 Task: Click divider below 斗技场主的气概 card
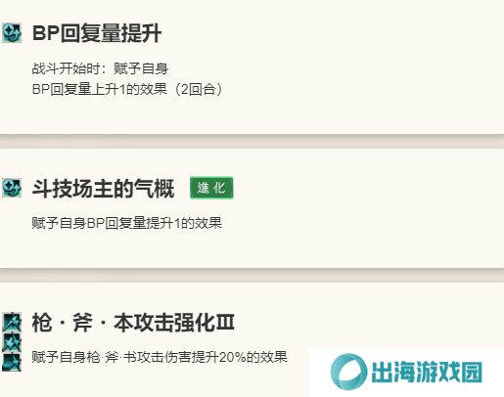click(x=252, y=276)
